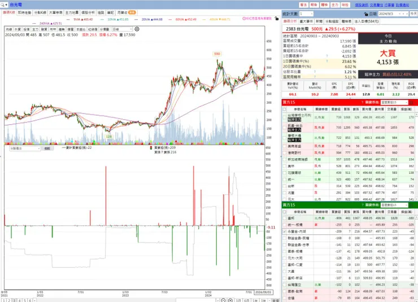Viewport: 418px width, 302px height.
Task: Click the 買賣超 column header in 買方15
Action: coord(336,109)
